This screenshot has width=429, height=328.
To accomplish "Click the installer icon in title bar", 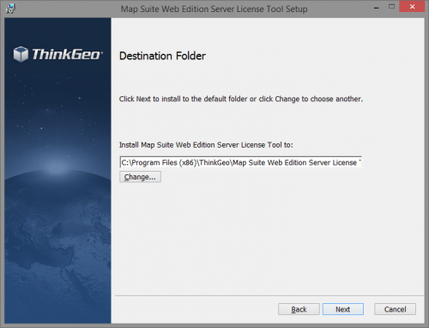I will pyautogui.click(x=10, y=9).
